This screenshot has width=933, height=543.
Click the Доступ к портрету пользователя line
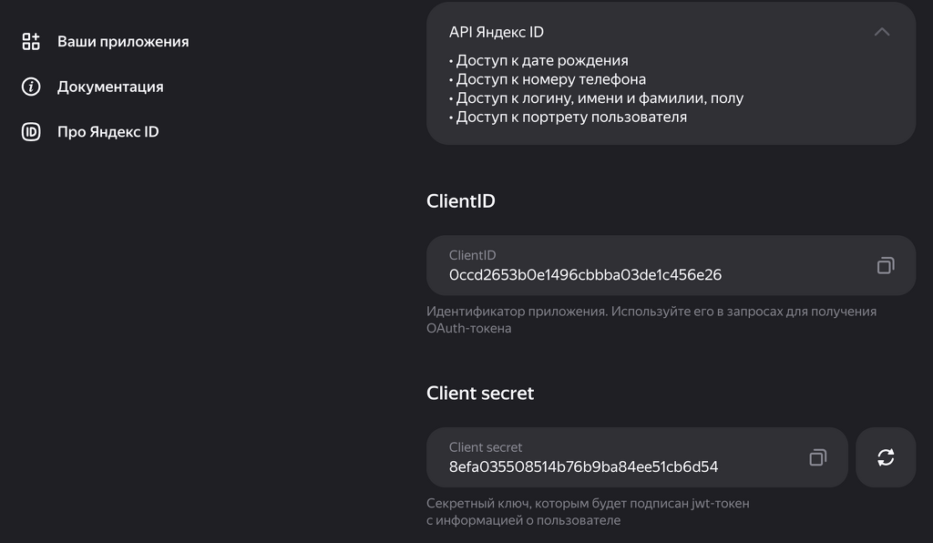[570, 118]
